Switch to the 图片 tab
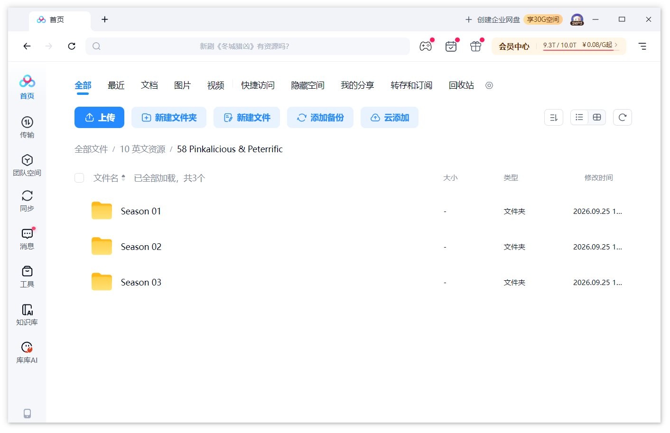670x433 pixels. click(x=183, y=85)
